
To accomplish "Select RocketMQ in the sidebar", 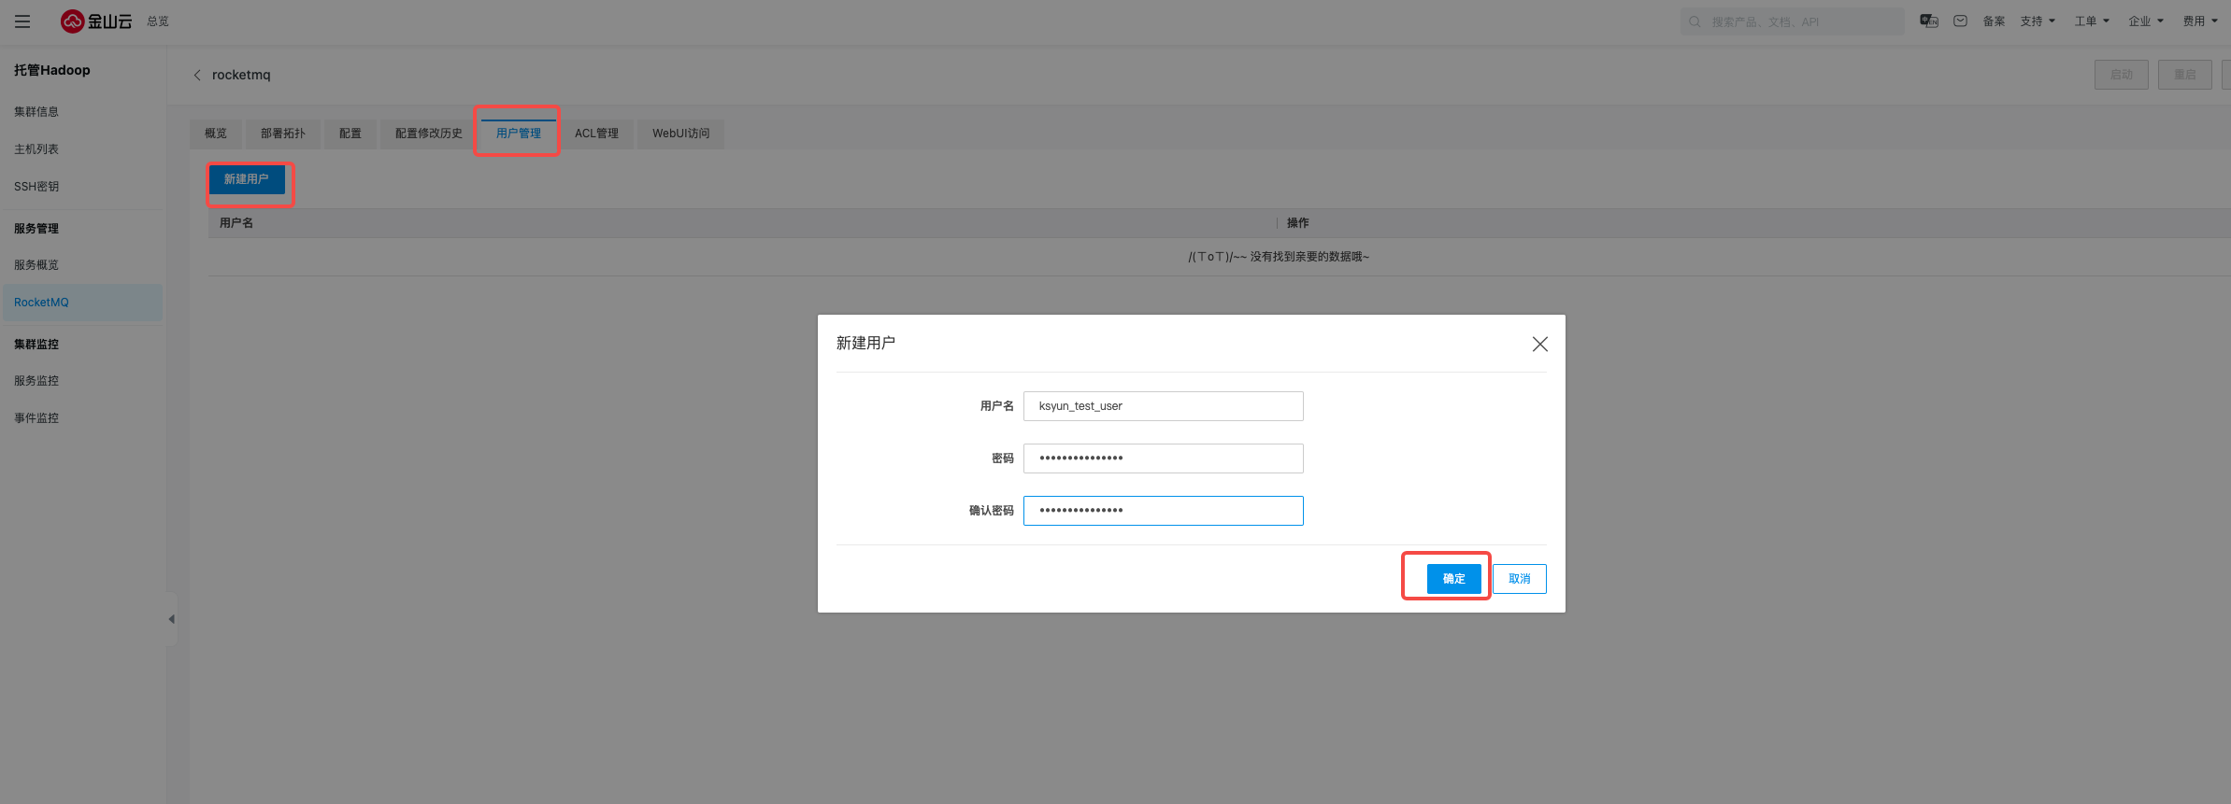I will [82, 303].
